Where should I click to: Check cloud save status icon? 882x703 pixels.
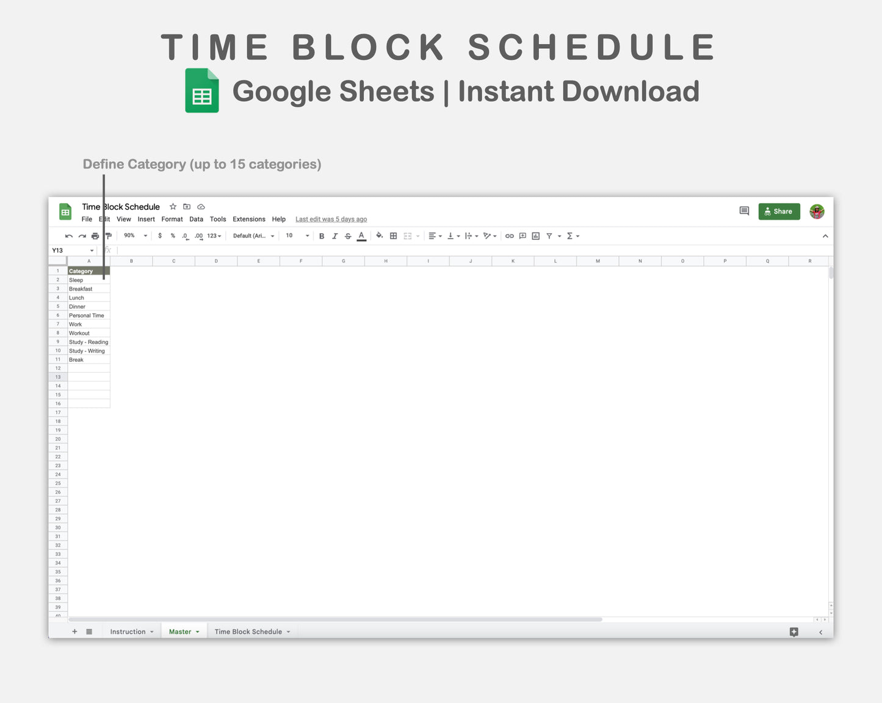point(201,207)
